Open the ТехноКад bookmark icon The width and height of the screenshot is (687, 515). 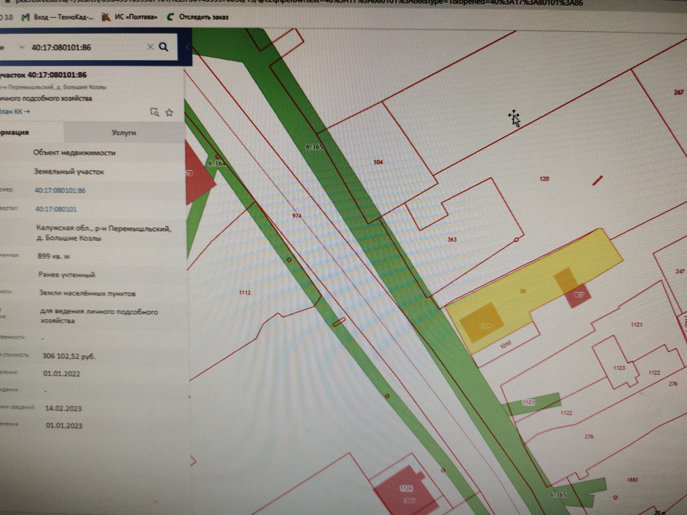click(25, 17)
